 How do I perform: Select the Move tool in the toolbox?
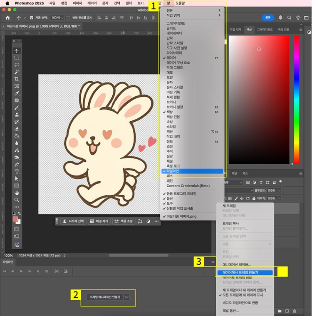pyautogui.click(x=17, y=51)
